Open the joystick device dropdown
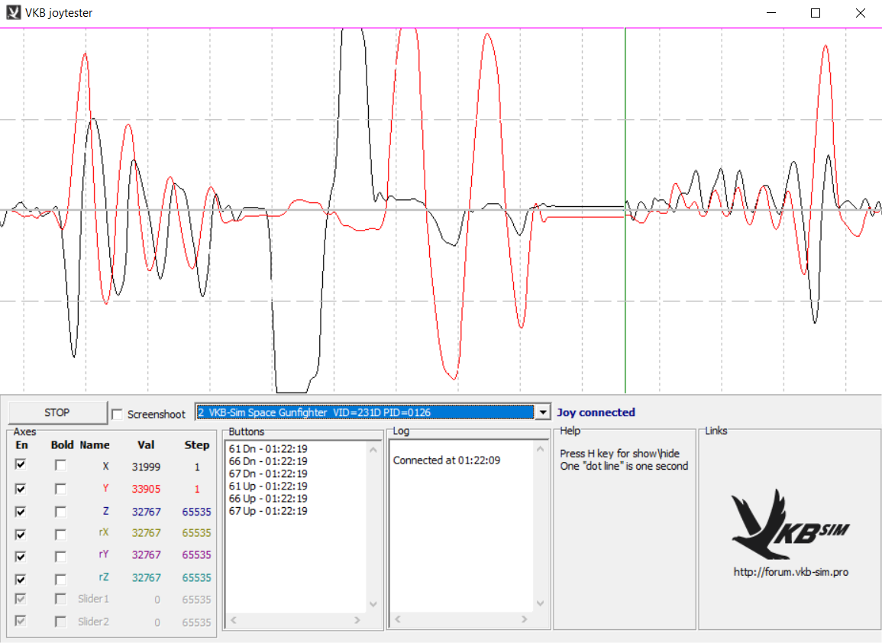Screen dimensions: 882x643 click(541, 412)
